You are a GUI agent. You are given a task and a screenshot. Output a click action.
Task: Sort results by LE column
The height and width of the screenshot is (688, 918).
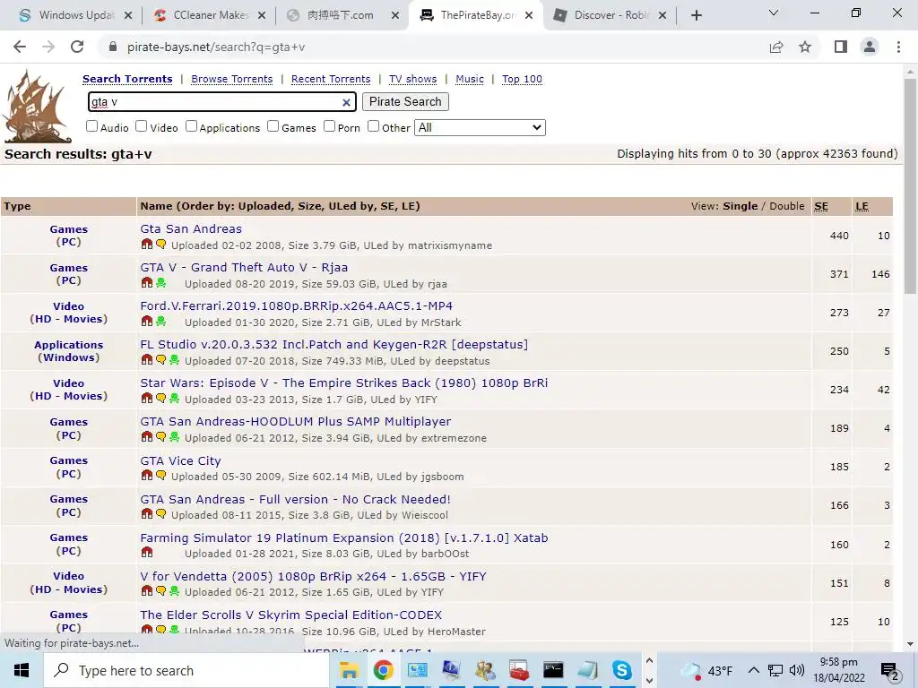862,207
